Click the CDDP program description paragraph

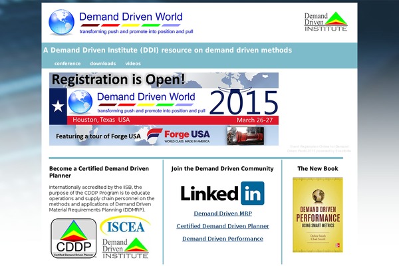click(102, 199)
